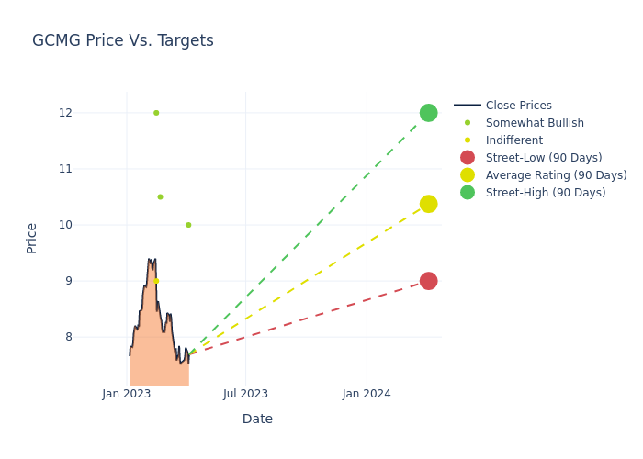The image size is (643, 459).
Task: Click the Somewhat Bullish dot at price 12
Action: click(x=156, y=113)
